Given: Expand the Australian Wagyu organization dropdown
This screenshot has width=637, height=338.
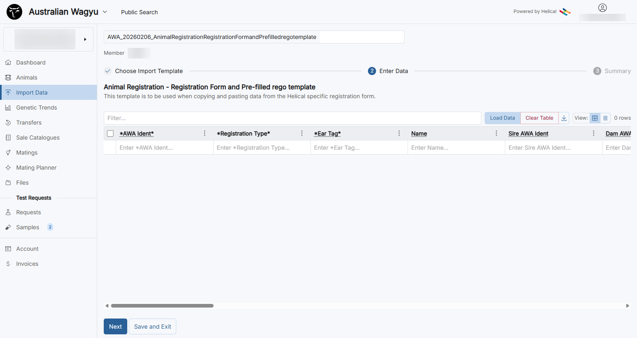Looking at the screenshot, I should click(105, 12).
